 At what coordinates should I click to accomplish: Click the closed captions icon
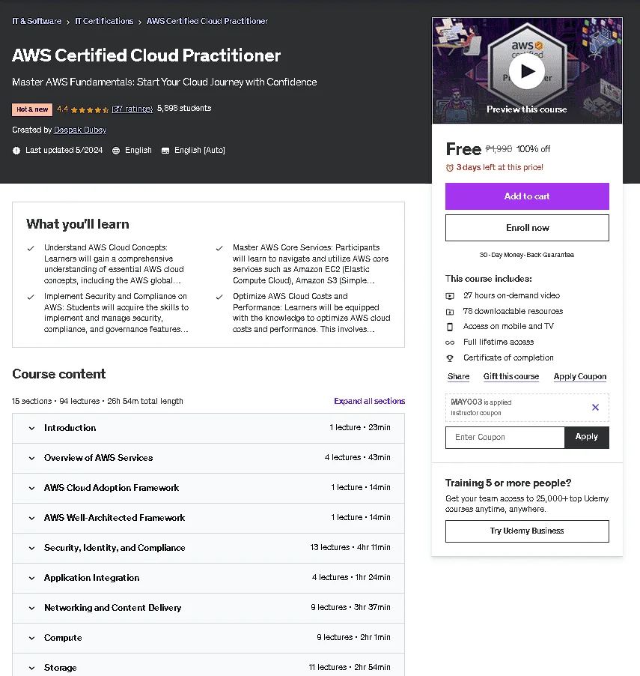tap(165, 151)
